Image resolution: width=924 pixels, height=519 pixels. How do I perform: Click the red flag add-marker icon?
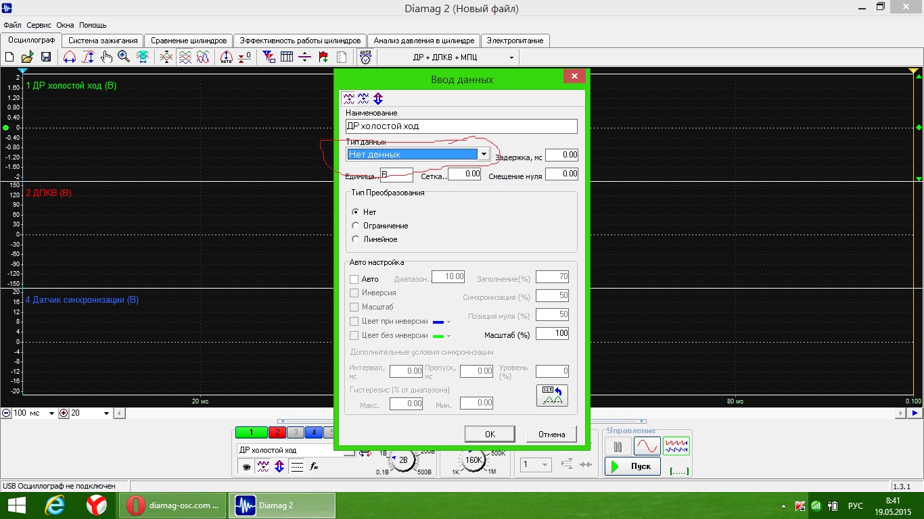tap(323, 57)
